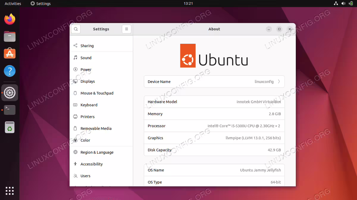Go to Power settings
Screen dimensions: 357x200
tap(101, 70)
